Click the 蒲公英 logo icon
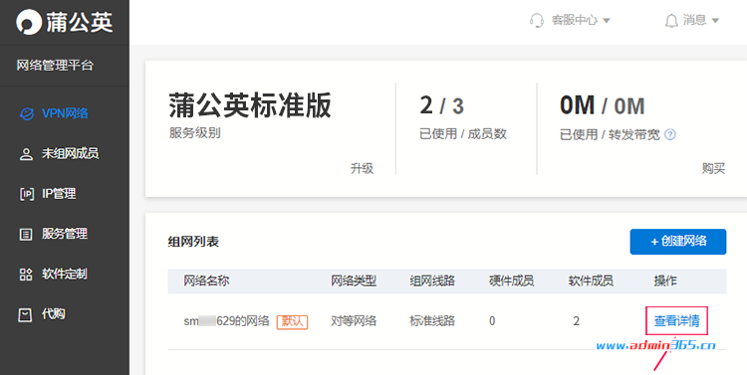747x375 pixels. (29, 22)
